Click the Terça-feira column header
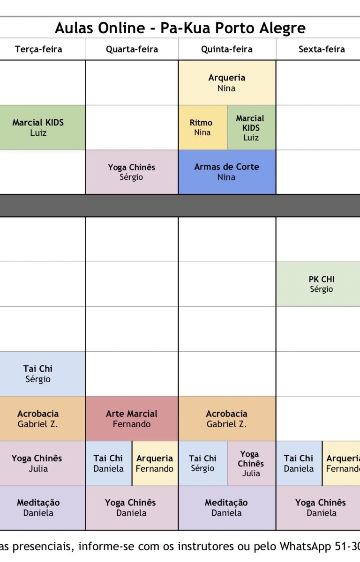The width and height of the screenshot is (360, 562). coord(38,49)
